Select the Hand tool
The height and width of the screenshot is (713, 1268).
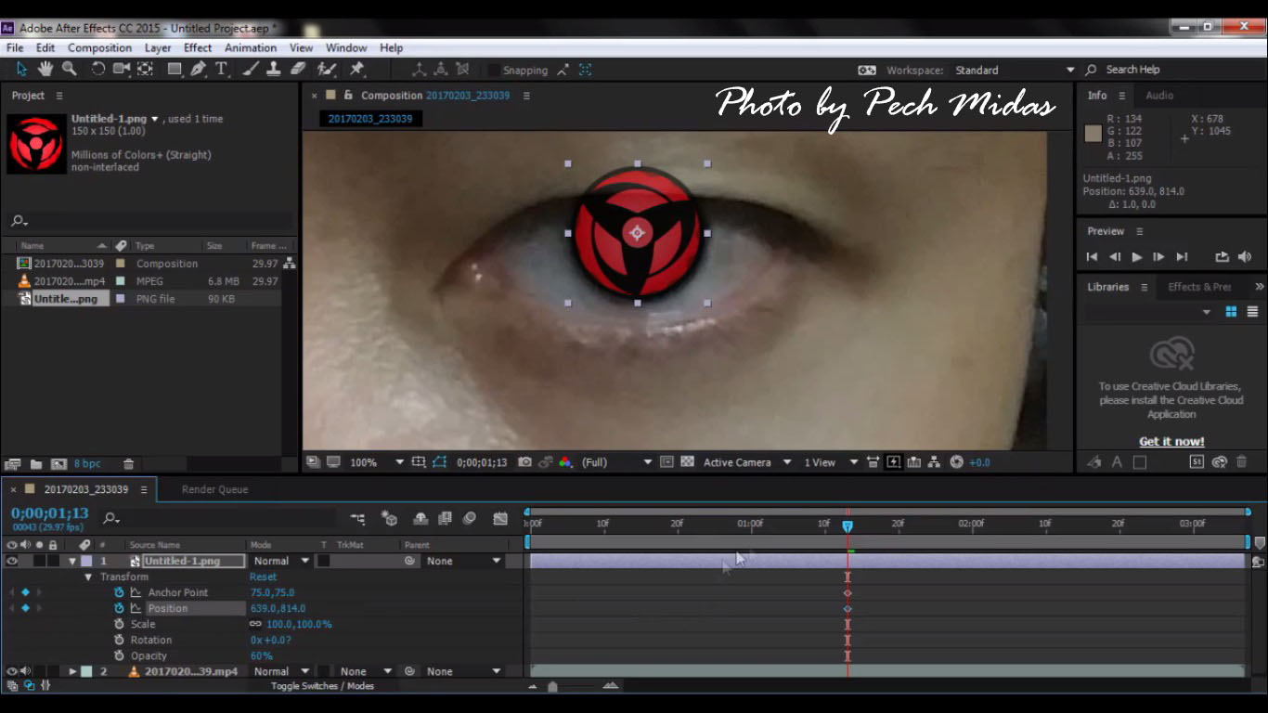pos(45,69)
